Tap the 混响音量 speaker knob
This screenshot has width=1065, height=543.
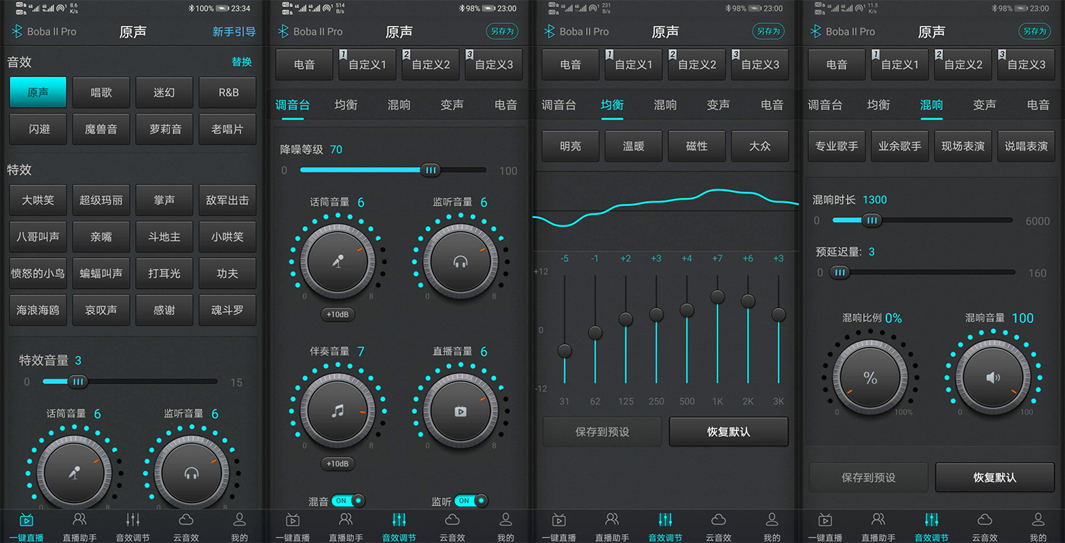tap(993, 377)
